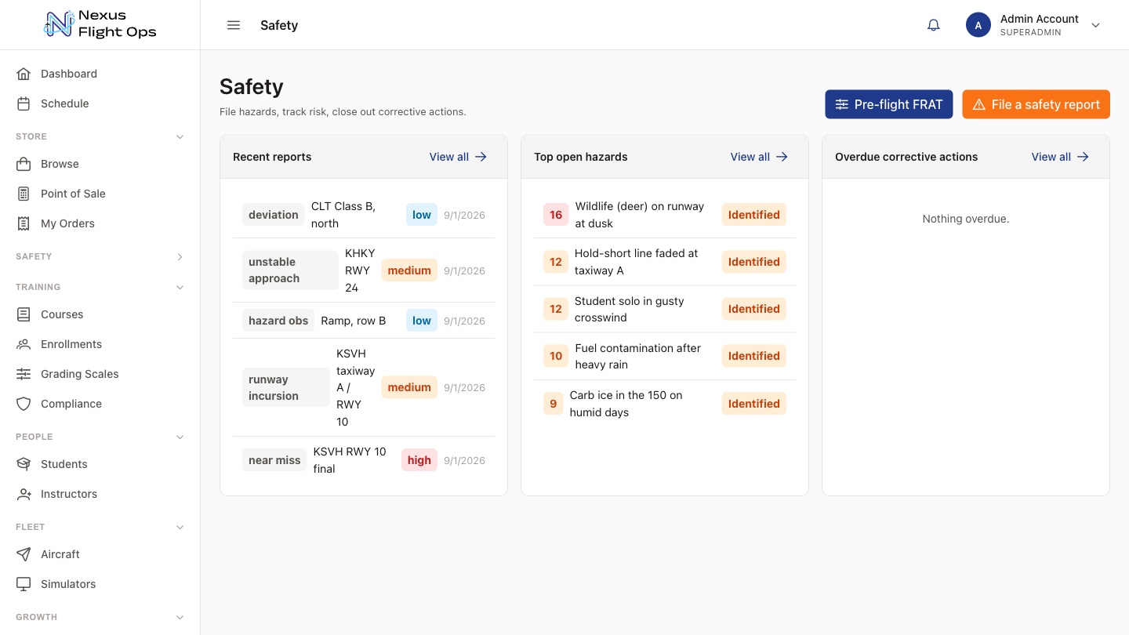Image resolution: width=1129 pixels, height=635 pixels.
Task: Open the notifications bell
Action: pos(934,25)
